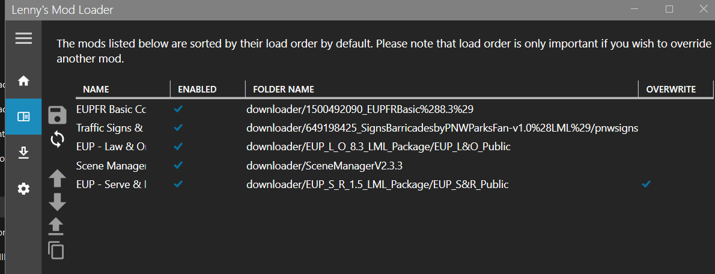Viewport: 715px width, 274px height.
Task: Toggle enabled for Scene Manager mod
Action: tap(178, 165)
